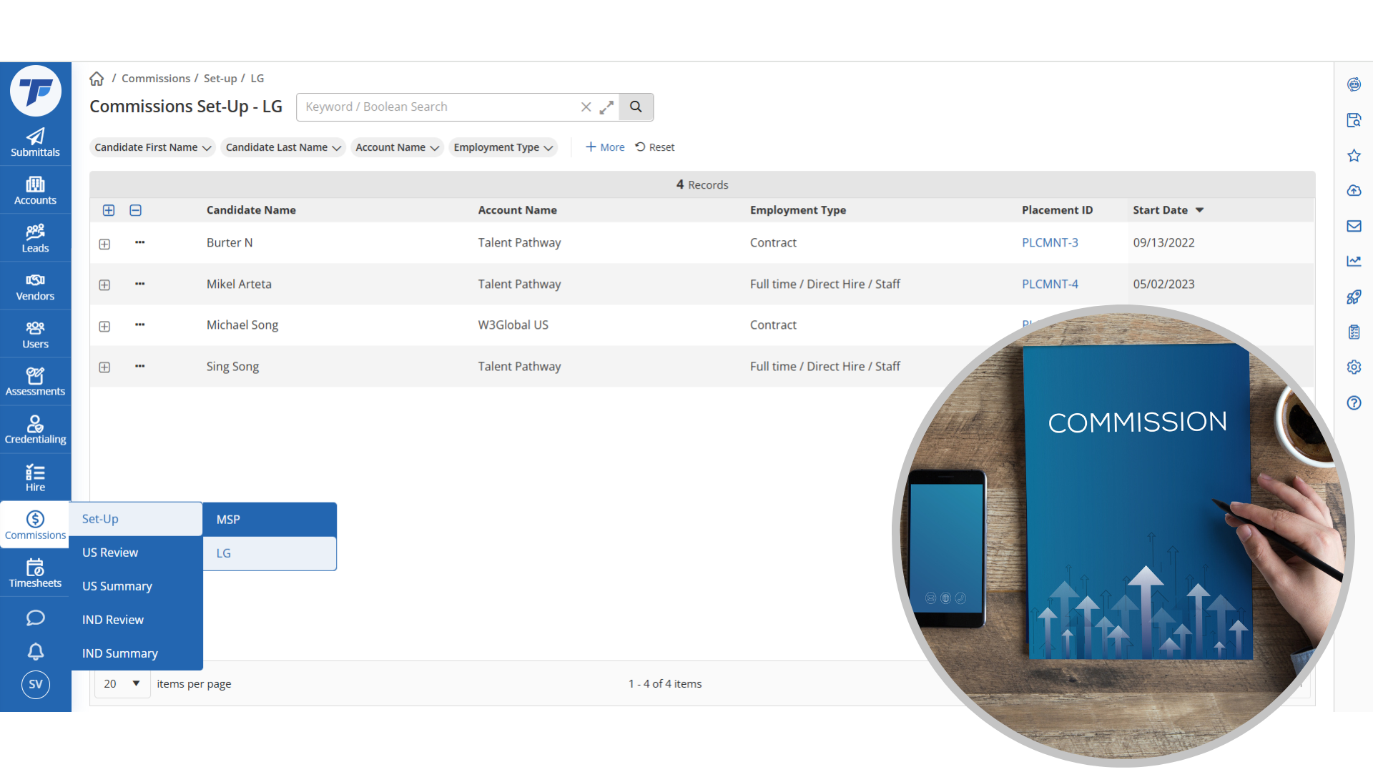Open the Leads sidebar icon
This screenshot has width=1373, height=772.
click(35, 238)
